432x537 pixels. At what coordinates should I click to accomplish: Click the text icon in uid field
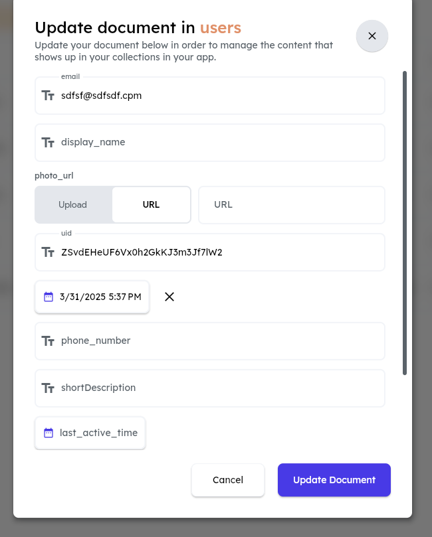[x=48, y=252]
